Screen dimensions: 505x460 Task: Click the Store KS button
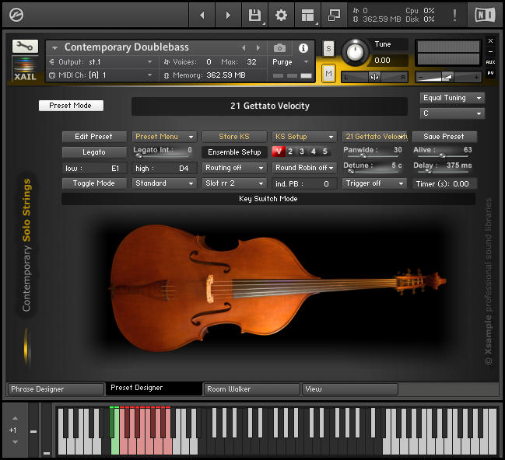pos(234,137)
